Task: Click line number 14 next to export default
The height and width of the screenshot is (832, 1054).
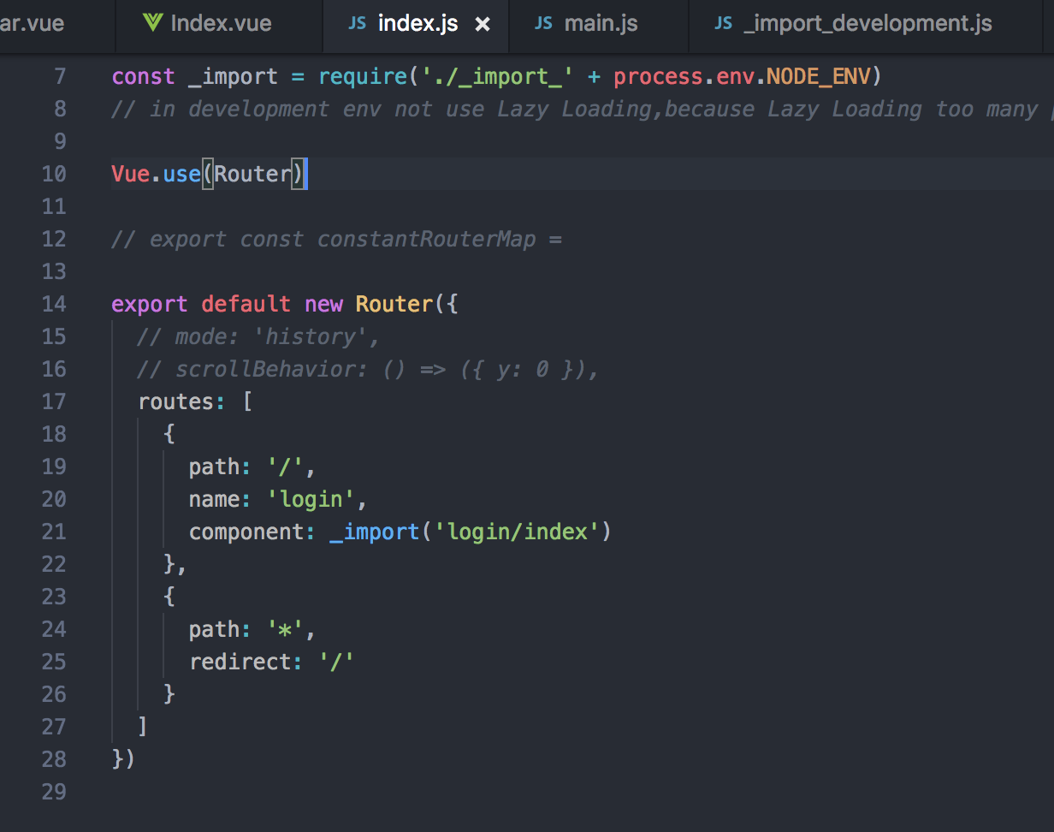Action: [x=54, y=304]
